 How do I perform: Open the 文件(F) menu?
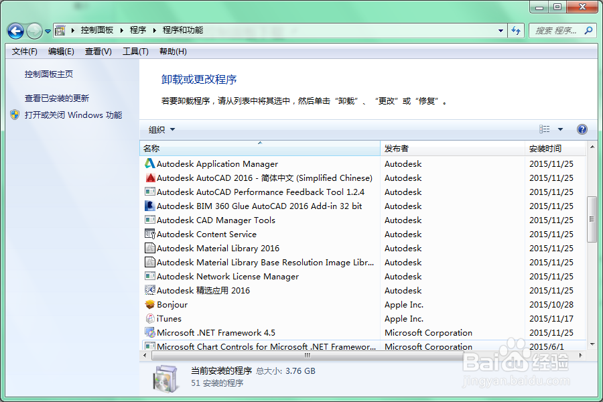pos(24,52)
